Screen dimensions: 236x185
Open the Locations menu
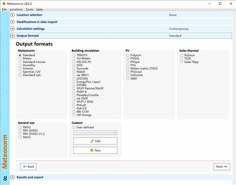[16, 9]
